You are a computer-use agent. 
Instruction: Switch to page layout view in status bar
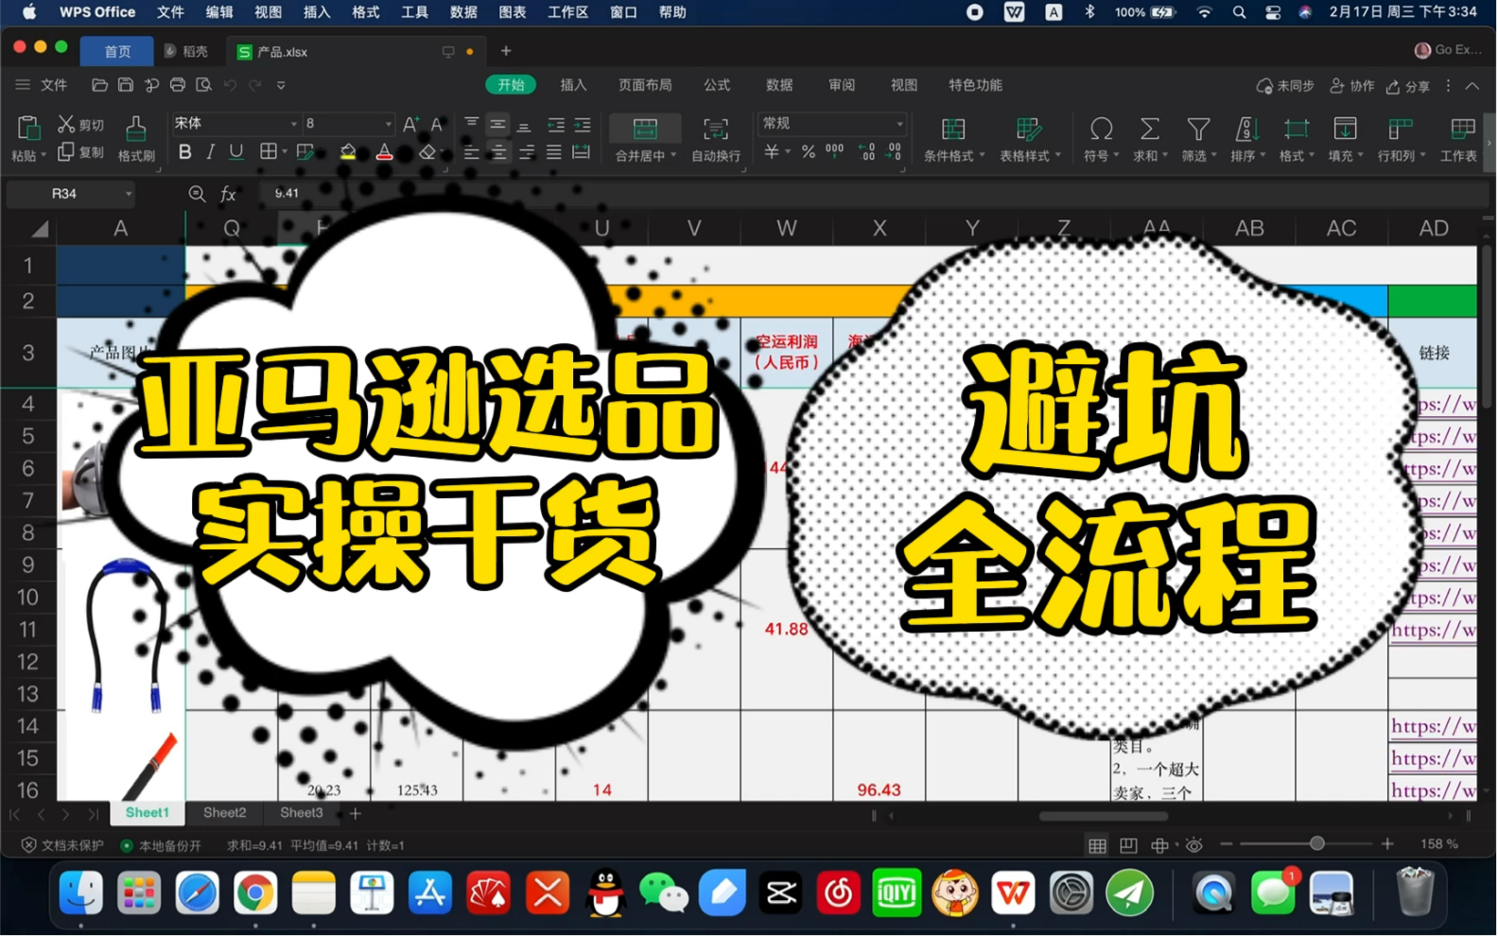[x=1128, y=845]
